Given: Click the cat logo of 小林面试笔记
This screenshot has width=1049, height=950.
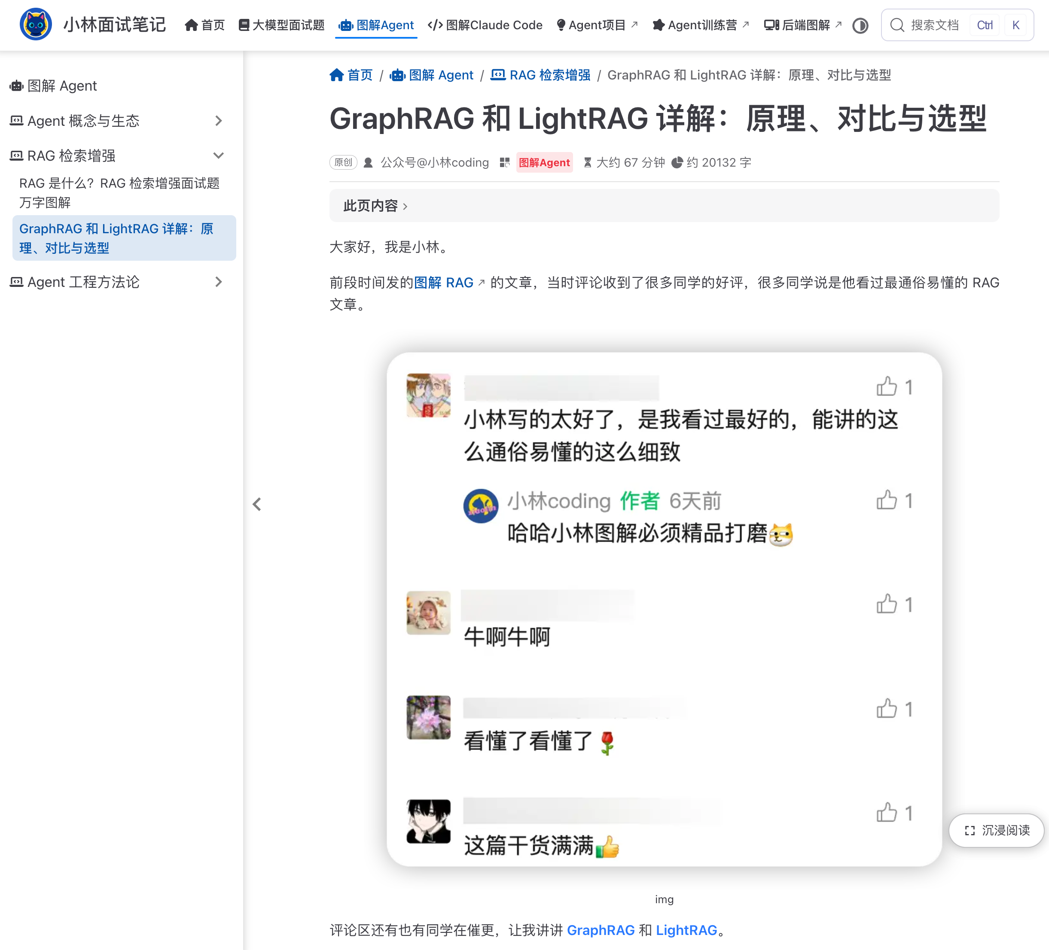Looking at the screenshot, I should point(35,24).
